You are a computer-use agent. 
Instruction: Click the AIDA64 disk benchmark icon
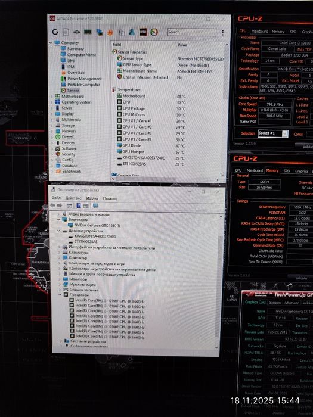[77, 32]
